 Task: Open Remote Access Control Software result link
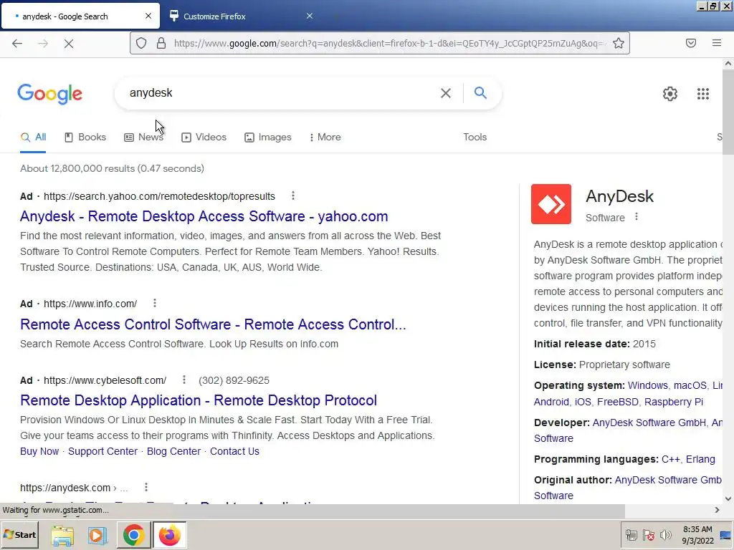[x=213, y=324]
